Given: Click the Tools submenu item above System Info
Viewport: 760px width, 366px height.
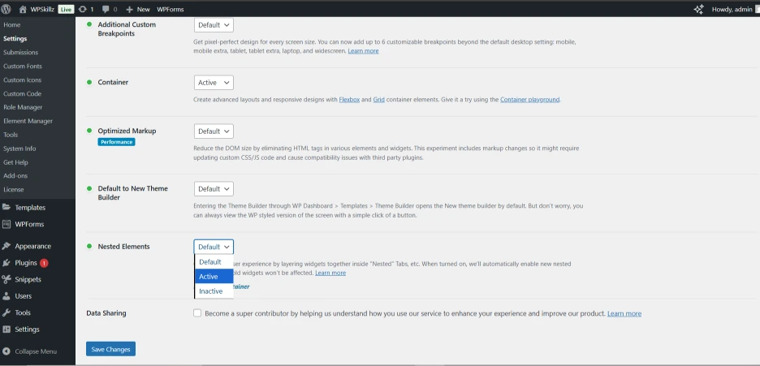Looking at the screenshot, I should point(11,135).
